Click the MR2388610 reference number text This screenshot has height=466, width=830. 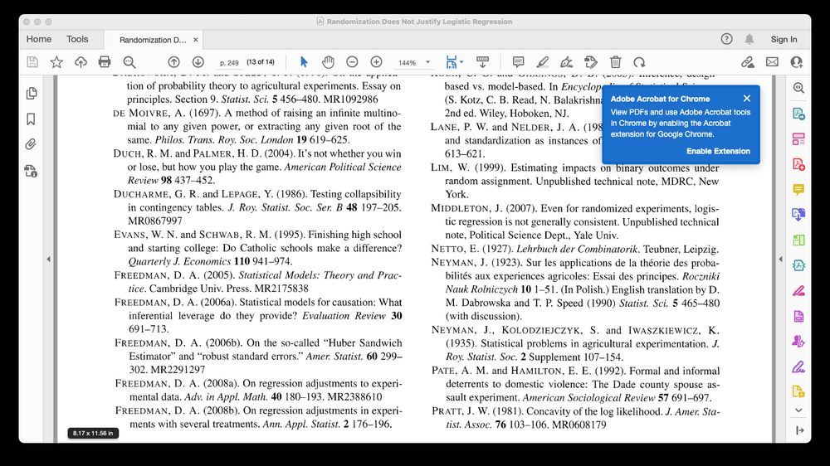pyautogui.click(x=354, y=396)
